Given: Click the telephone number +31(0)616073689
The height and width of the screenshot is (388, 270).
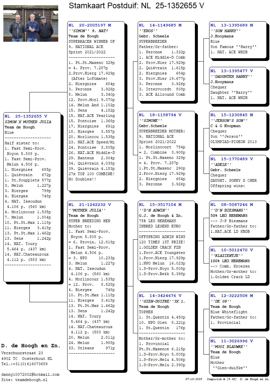Looking at the screenshot, I should [24, 364].
